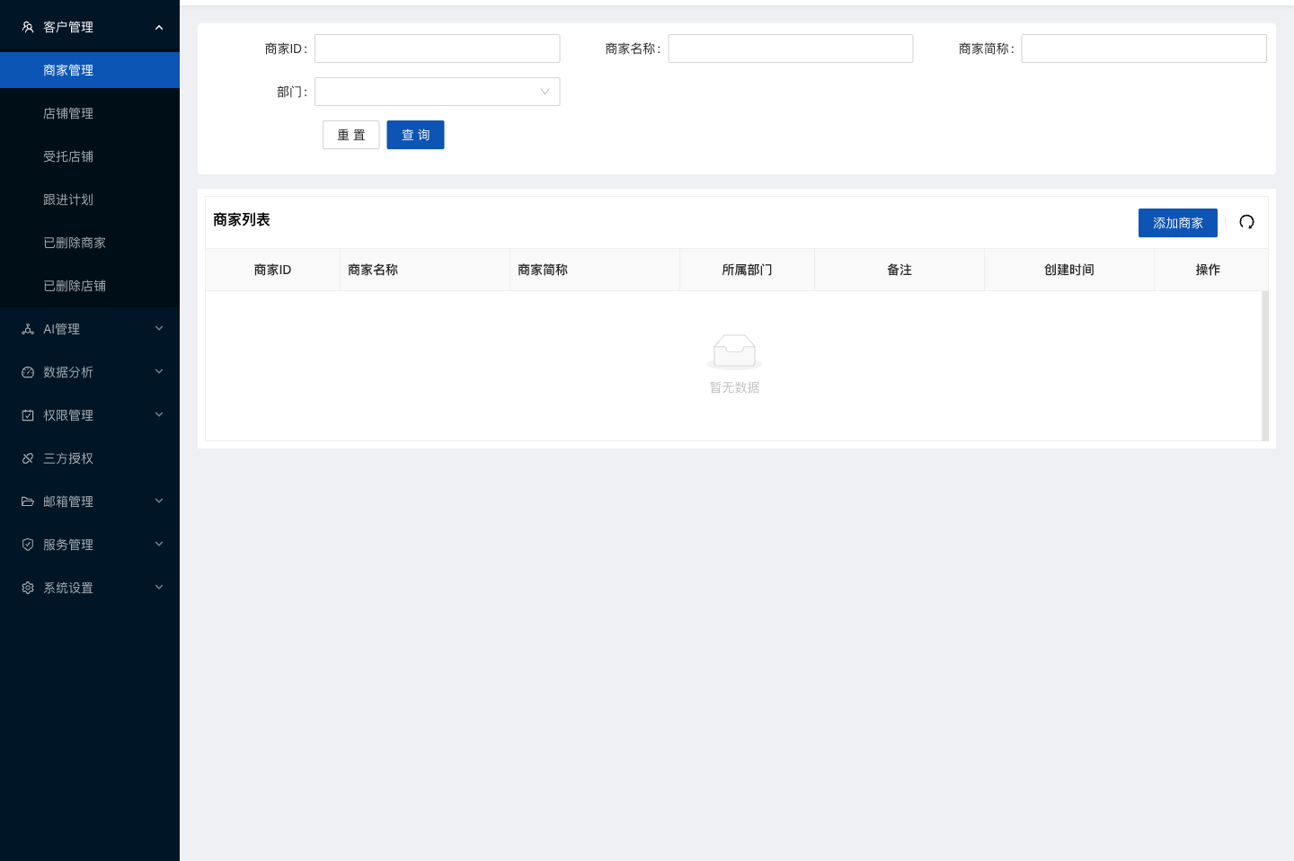
Task: Open the 三方授权 menu label
Action: pyautogui.click(x=68, y=458)
